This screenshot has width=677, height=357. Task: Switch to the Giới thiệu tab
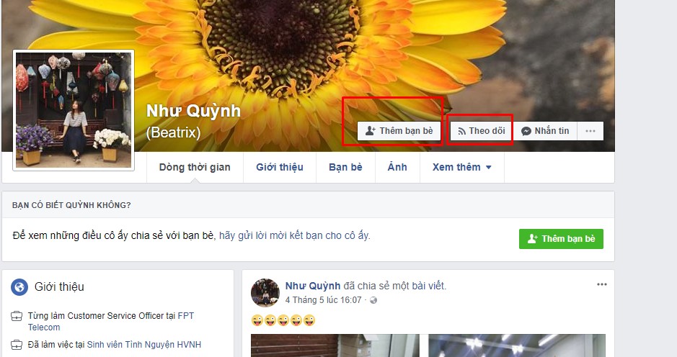(280, 167)
